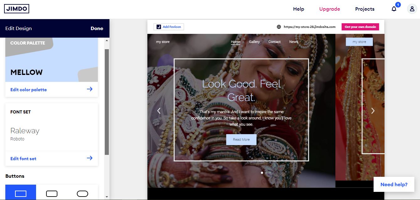This screenshot has width=420, height=200.
Task: Click the FONT SET heading
Action: tap(20, 112)
